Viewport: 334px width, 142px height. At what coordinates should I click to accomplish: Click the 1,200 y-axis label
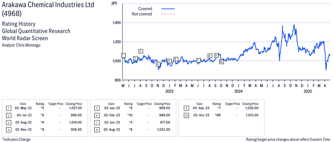click(x=117, y=42)
